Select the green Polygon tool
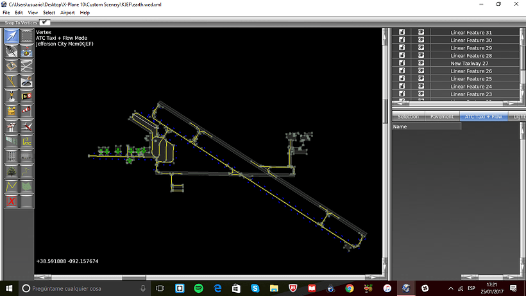The width and height of the screenshot is (526, 296). 26,187
